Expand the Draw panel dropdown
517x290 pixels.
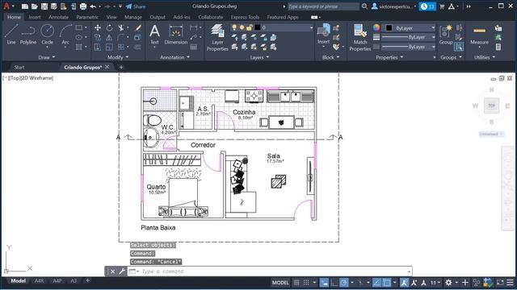point(46,57)
